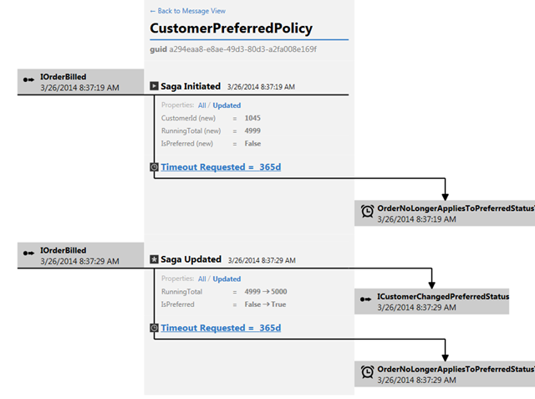Click the Saga Updated star icon
535x399 pixels.
[x=154, y=259]
